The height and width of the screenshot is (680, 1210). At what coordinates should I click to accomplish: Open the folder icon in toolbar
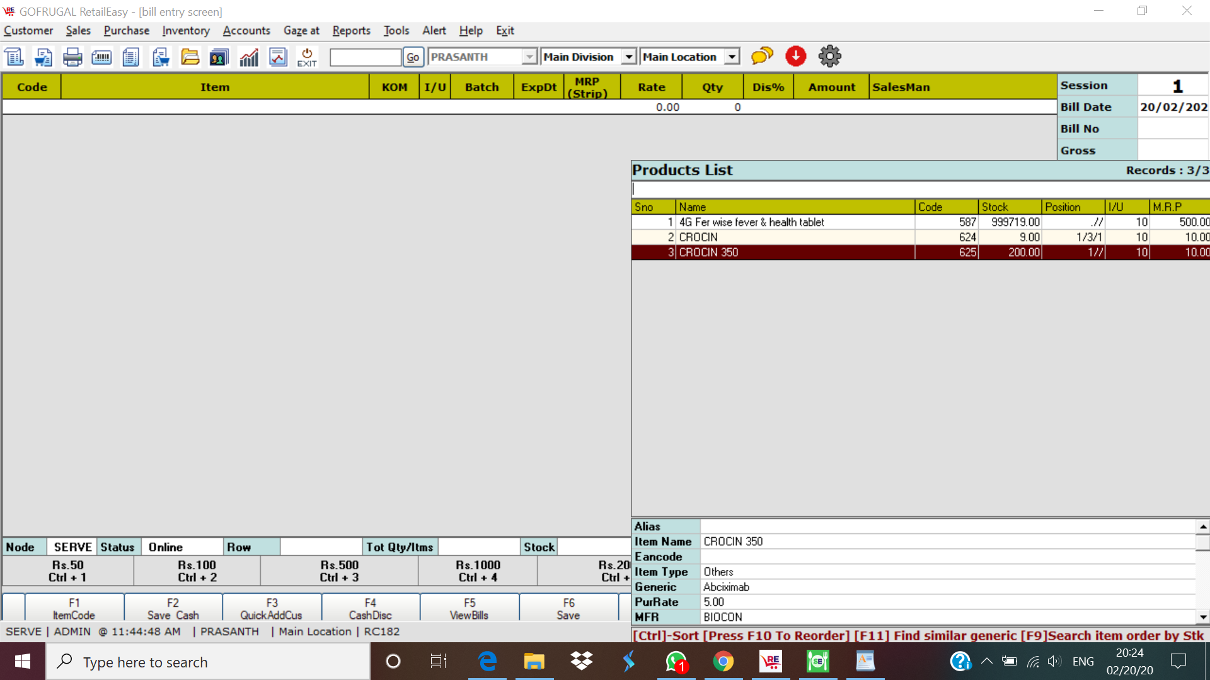point(190,57)
